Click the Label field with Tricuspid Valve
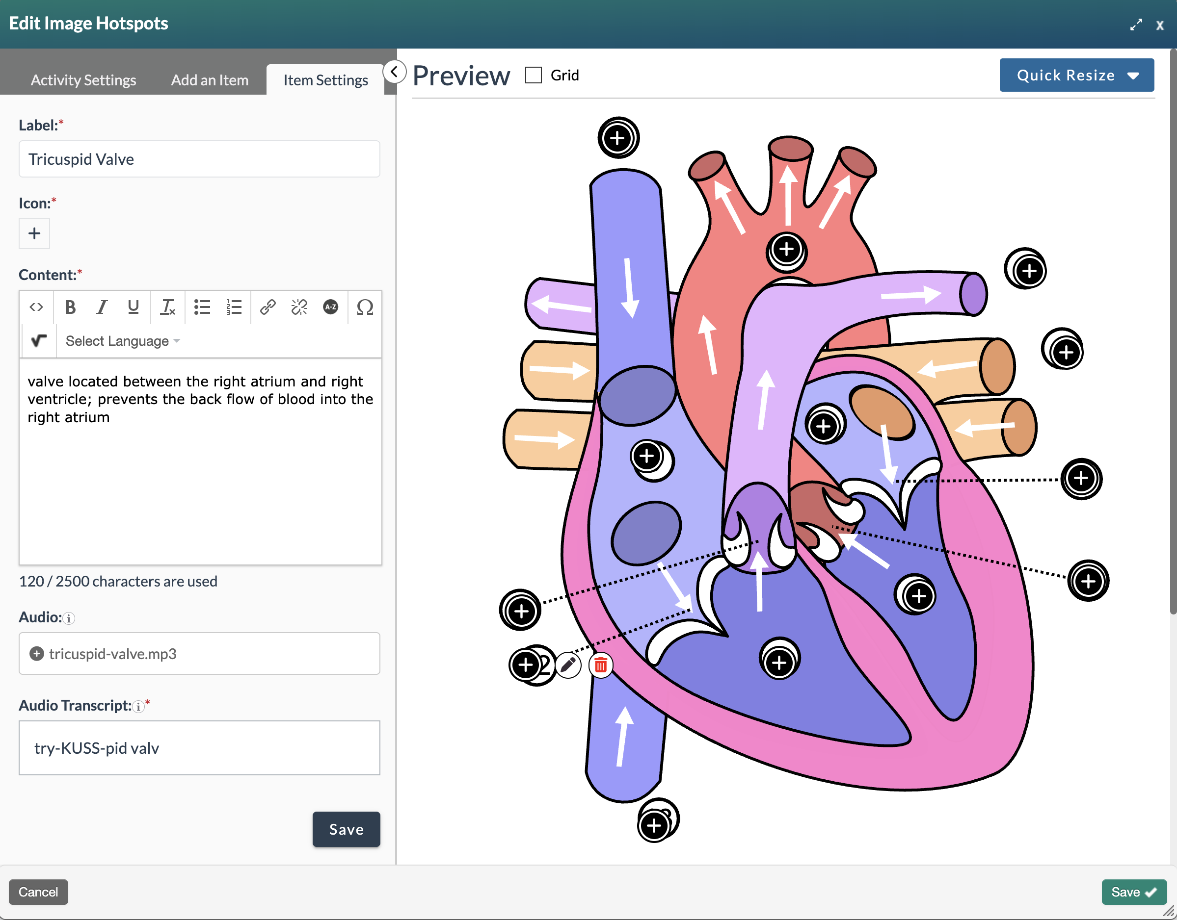Viewport: 1177px width, 920px height. pyautogui.click(x=199, y=159)
